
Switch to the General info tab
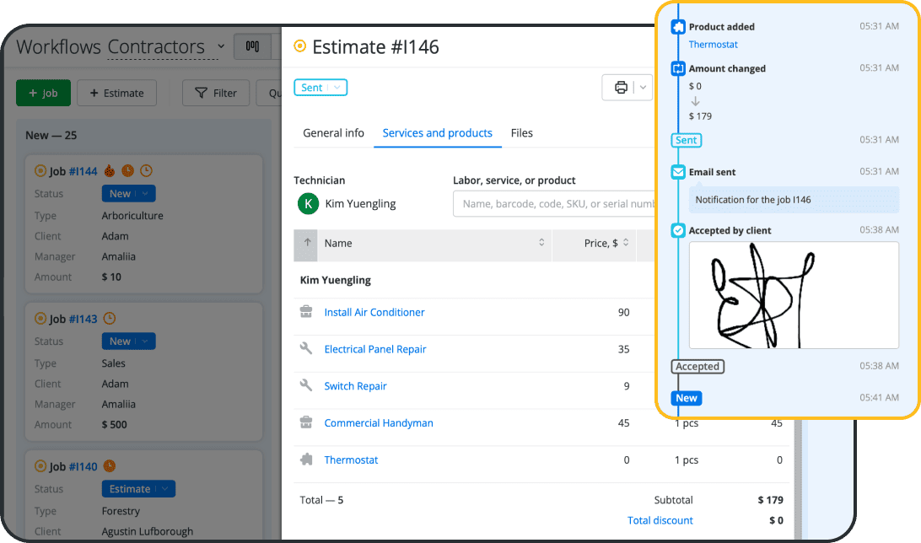(x=333, y=133)
